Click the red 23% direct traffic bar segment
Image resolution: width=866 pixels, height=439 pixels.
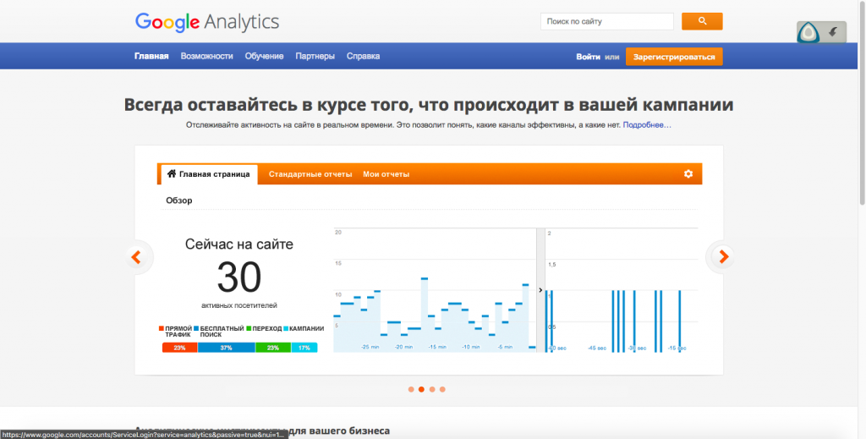[x=179, y=348]
